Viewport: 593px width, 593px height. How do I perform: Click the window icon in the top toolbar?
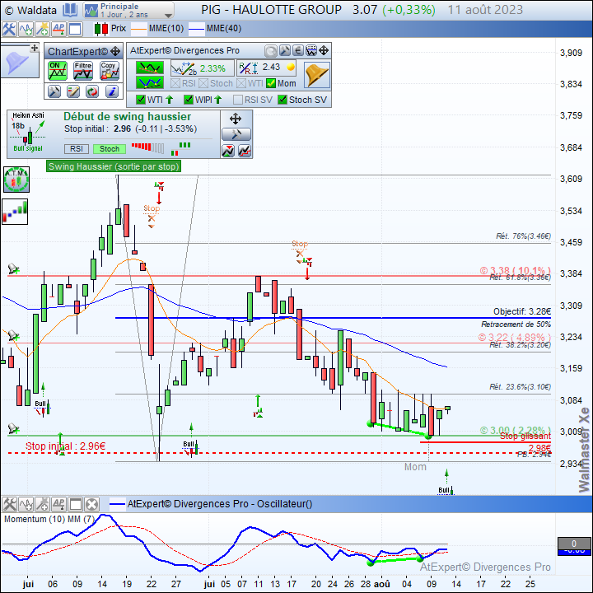(x=75, y=29)
